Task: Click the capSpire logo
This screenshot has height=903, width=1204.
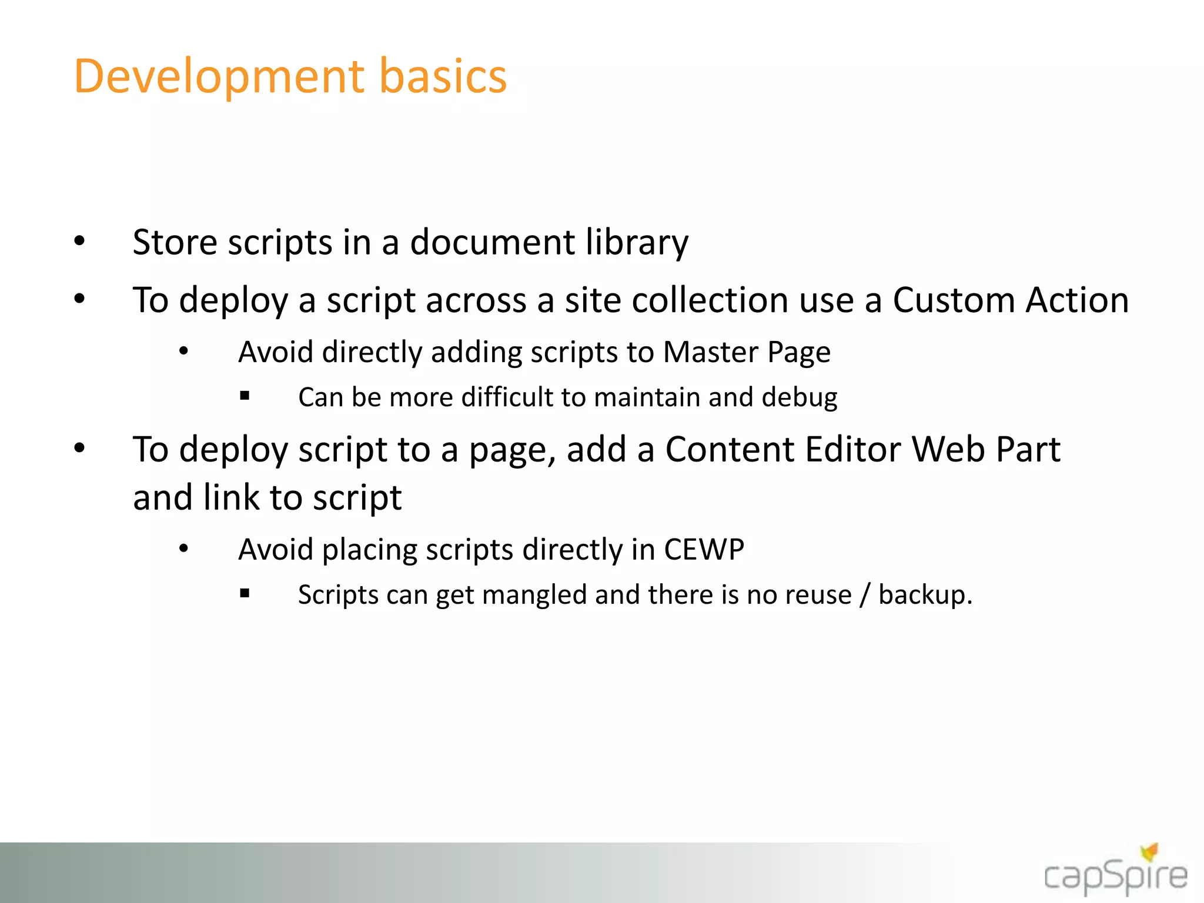Action: click(1115, 869)
